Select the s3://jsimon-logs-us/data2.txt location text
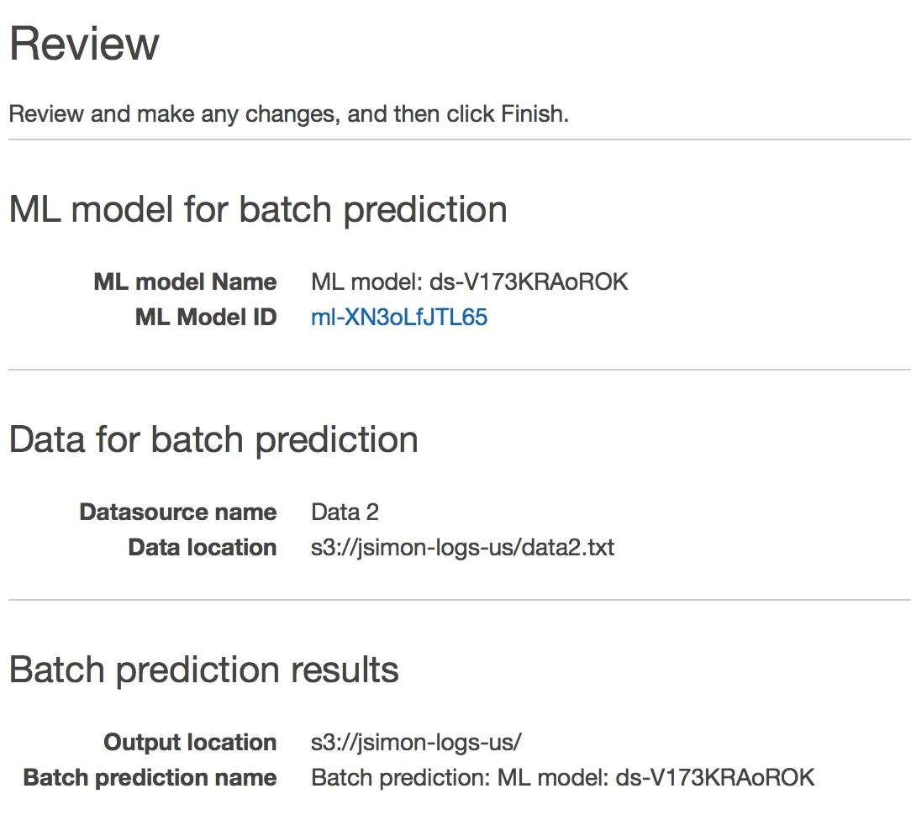Image resolution: width=911 pixels, height=820 pixels. coord(462,548)
